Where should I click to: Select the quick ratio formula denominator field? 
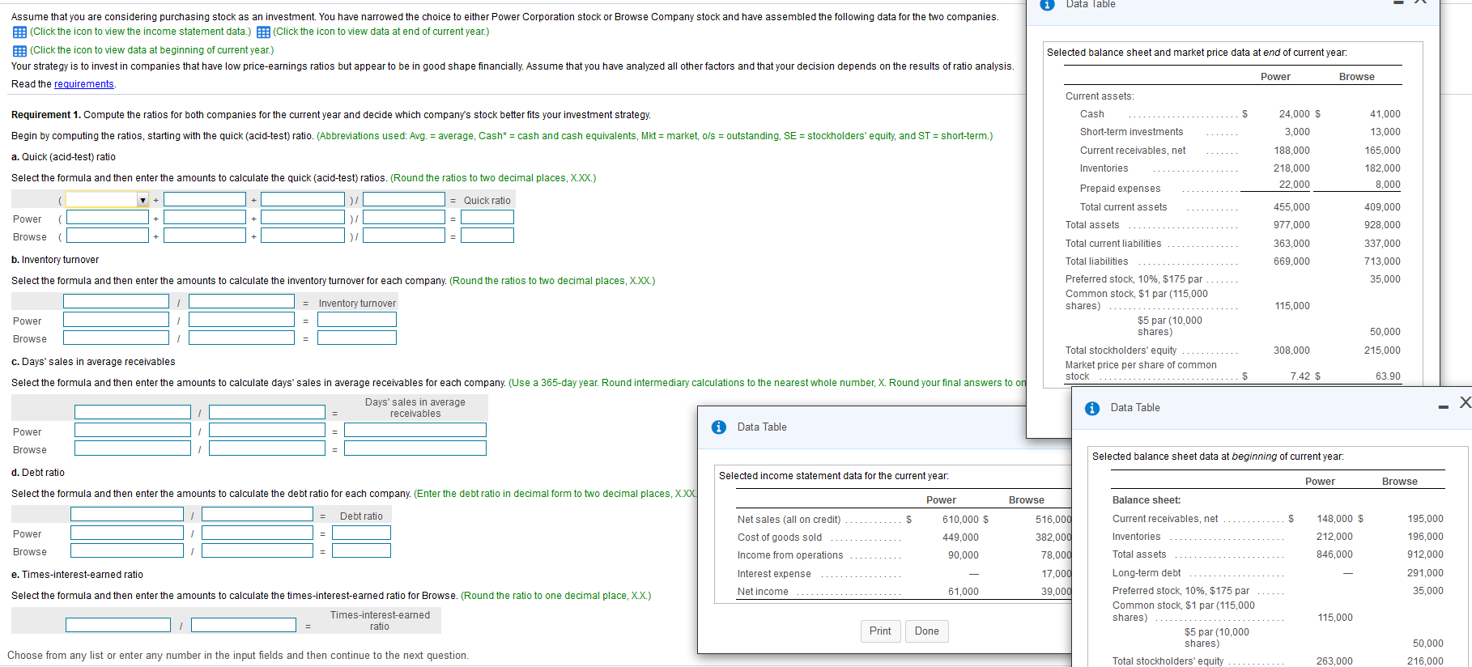point(404,199)
